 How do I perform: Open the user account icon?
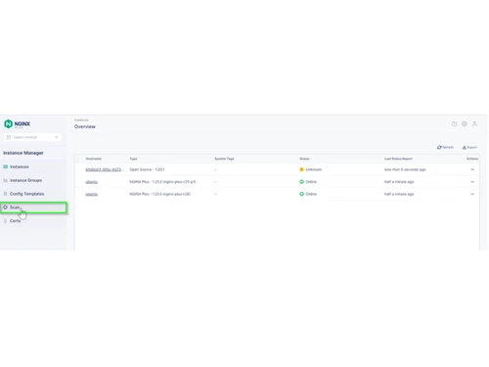click(x=474, y=124)
